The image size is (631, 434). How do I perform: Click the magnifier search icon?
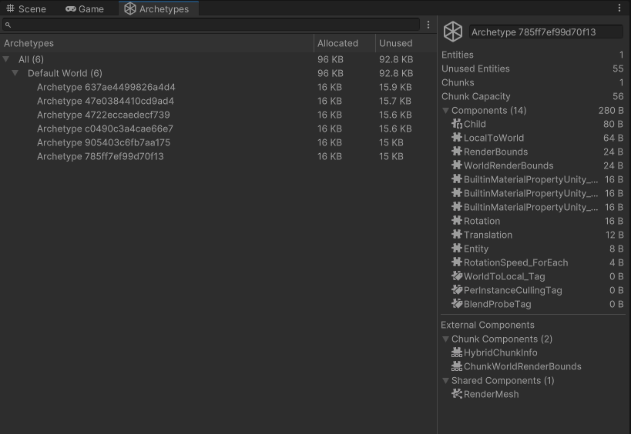[x=8, y=25]
